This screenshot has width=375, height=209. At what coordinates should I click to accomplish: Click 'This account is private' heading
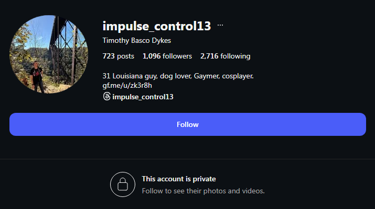[179, 179]
